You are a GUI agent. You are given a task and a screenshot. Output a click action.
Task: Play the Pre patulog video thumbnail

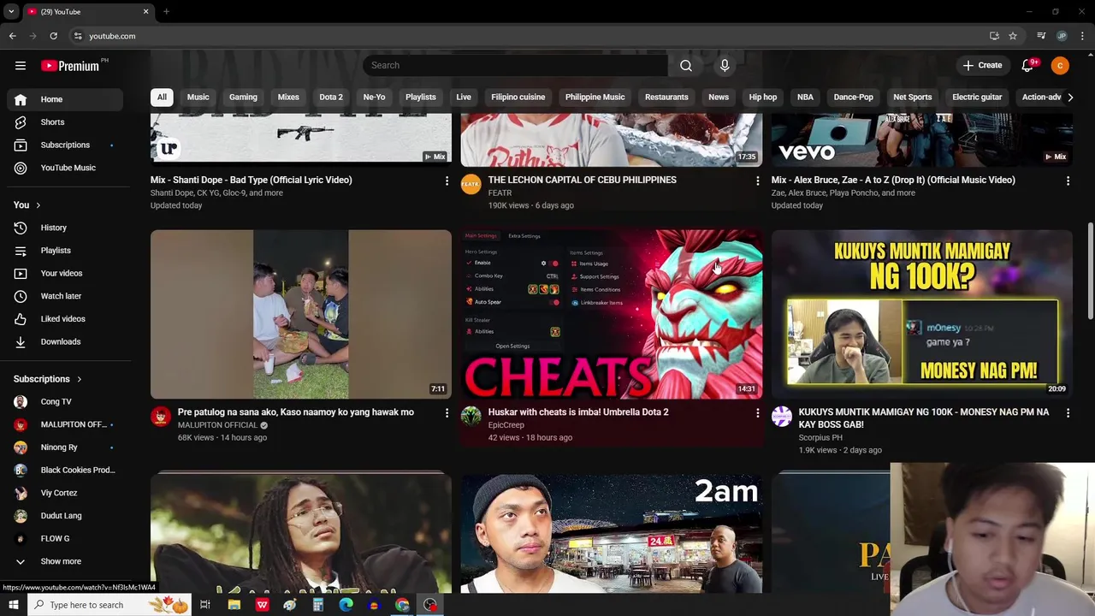click(x=301, y=314)
